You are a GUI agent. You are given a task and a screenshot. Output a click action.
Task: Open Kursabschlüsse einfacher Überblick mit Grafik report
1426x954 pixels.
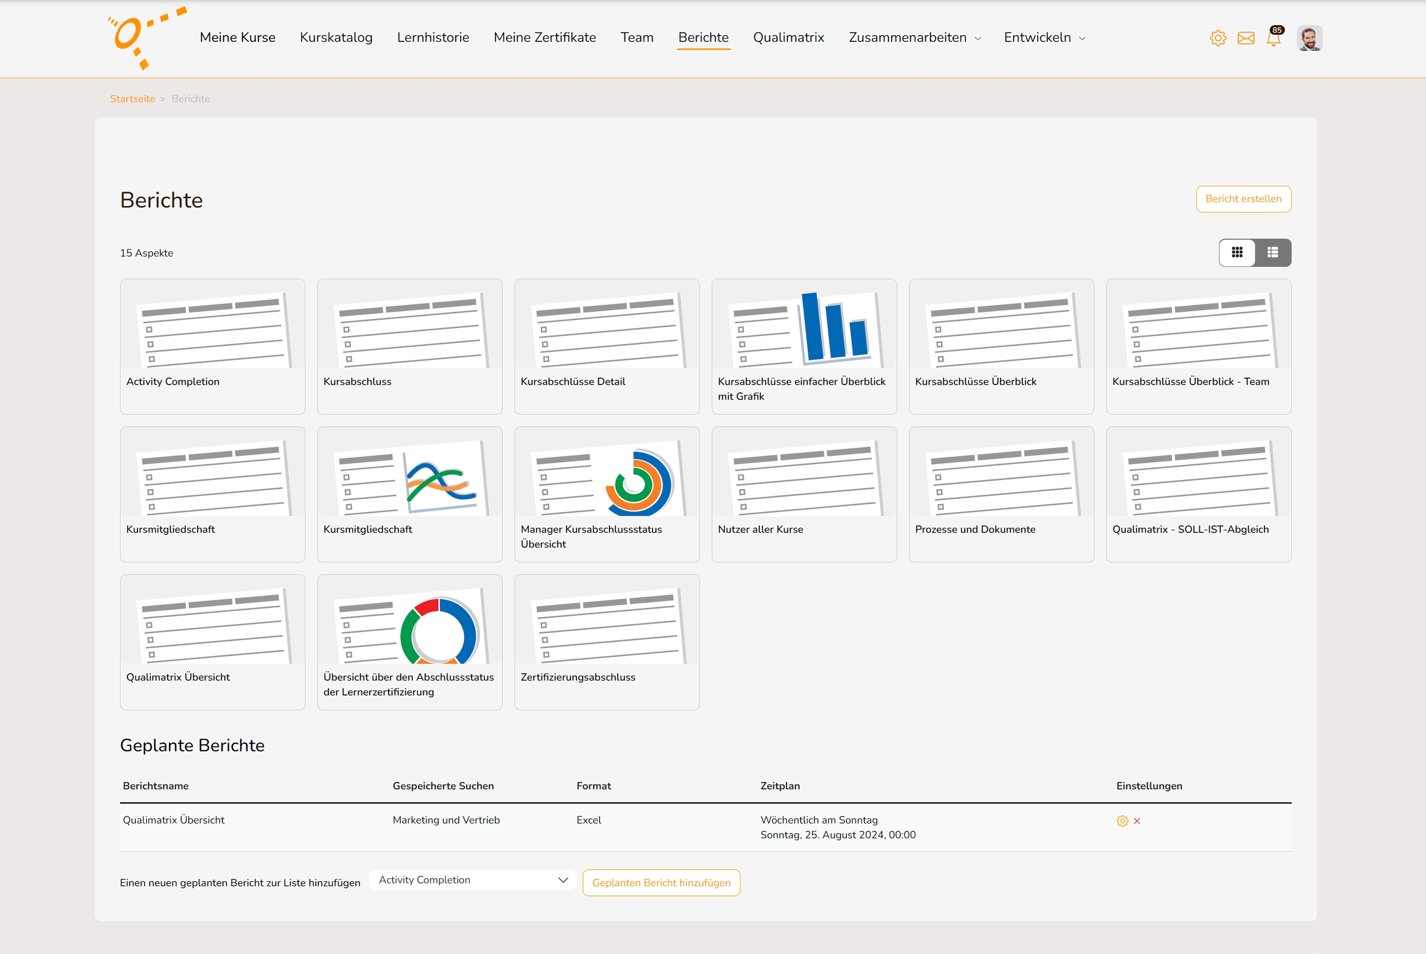click(x=803, y=346)
